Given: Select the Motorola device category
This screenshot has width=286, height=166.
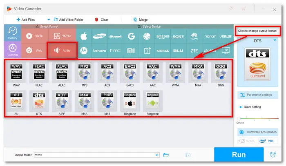Looking at the screenshot, I should click(84, 51).
